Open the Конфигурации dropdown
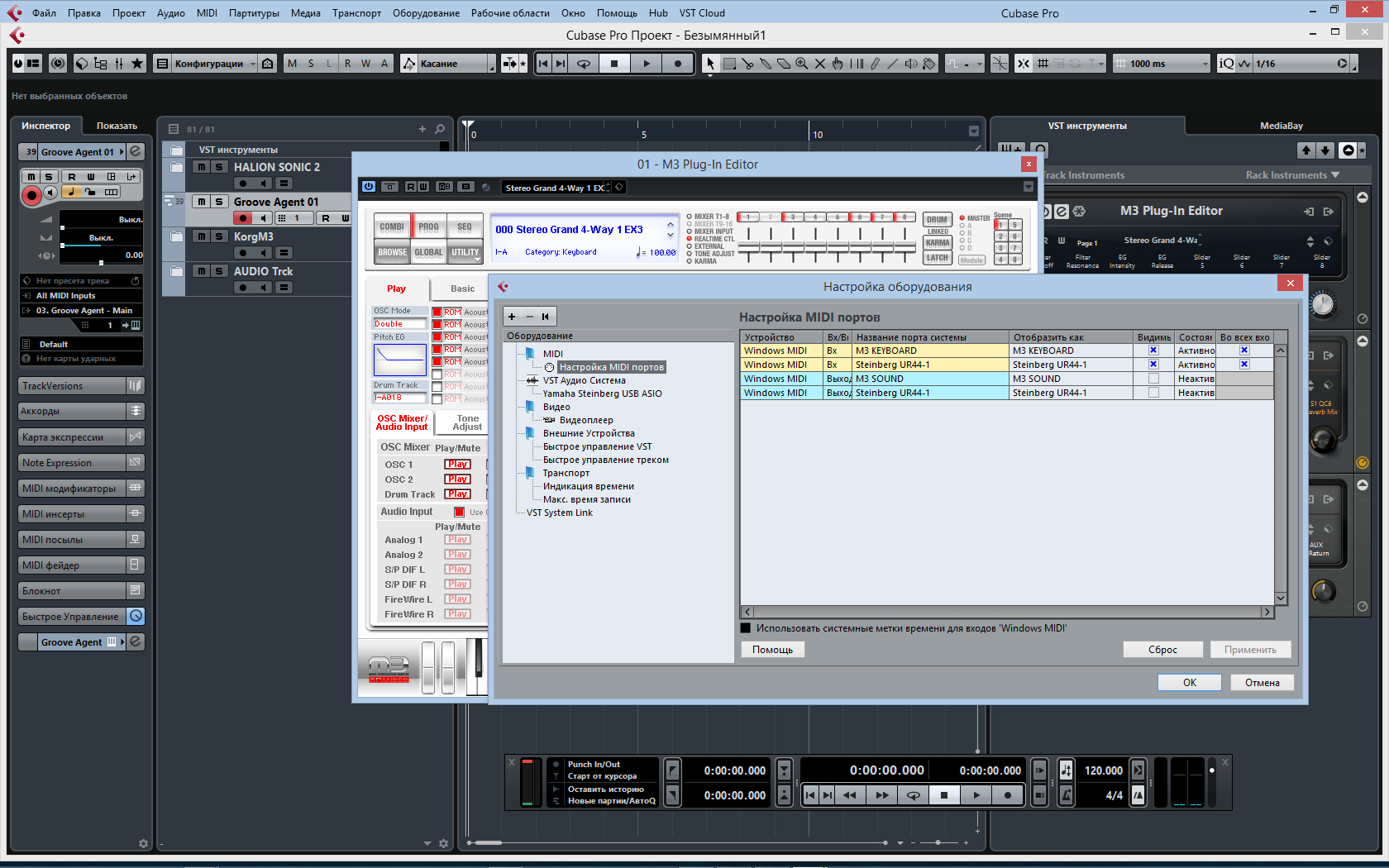The width and height of the screenshot is (1389, 868). pyautogui.click(x=214, y=64)
